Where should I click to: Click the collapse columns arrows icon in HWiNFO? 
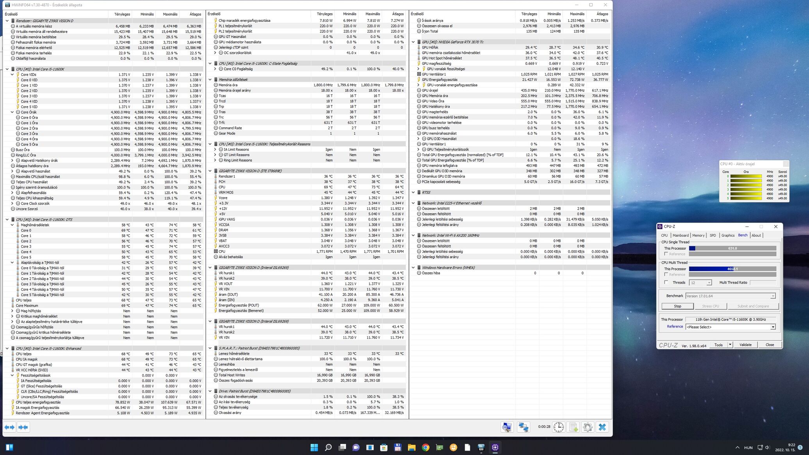click(x=23, y=427)
